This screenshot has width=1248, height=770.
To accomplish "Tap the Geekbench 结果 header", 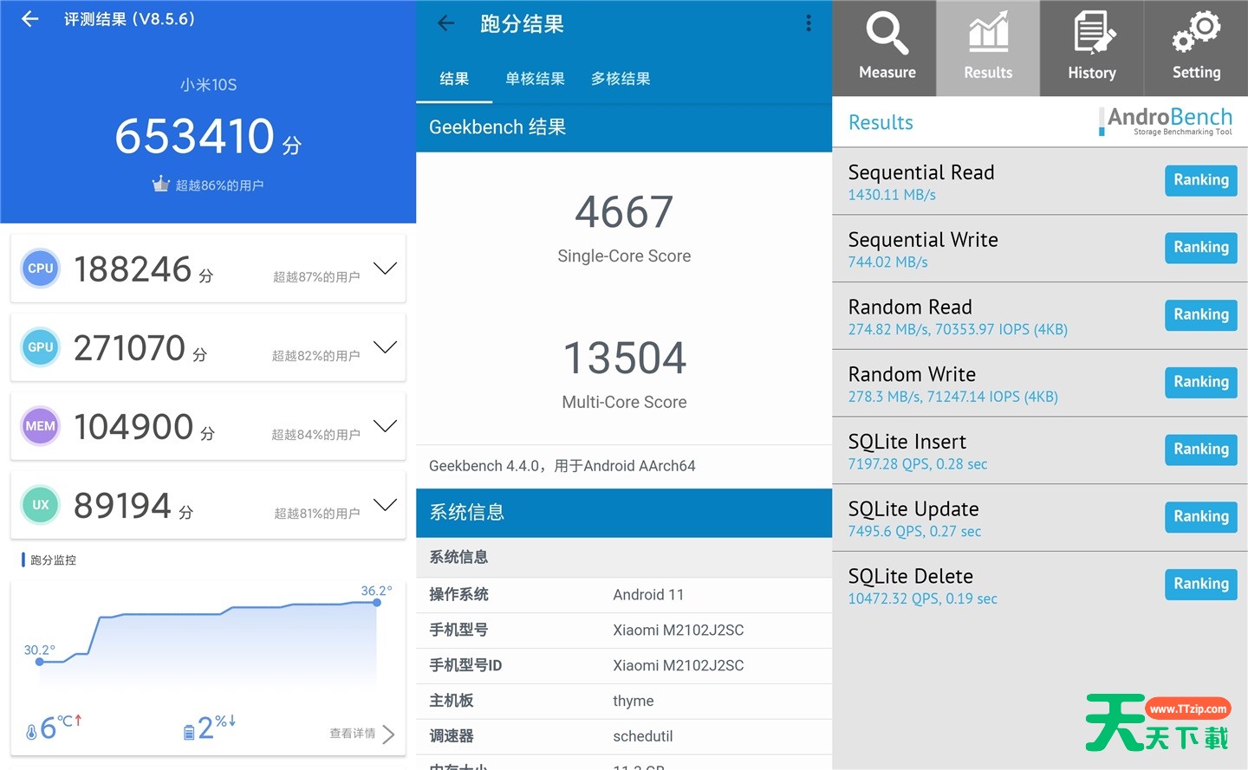I will [497, 127].
